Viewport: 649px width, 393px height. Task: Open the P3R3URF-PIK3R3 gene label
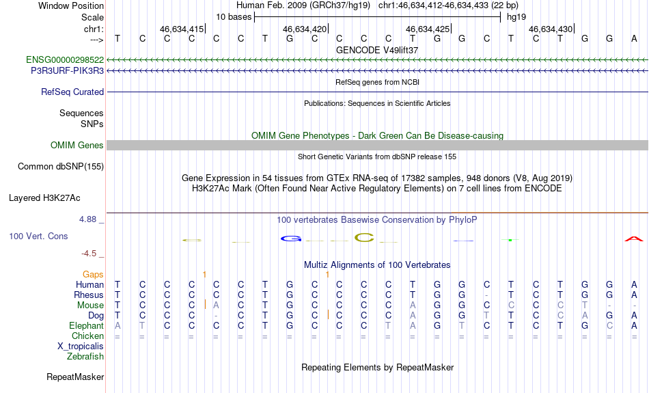tap(67, 70)
